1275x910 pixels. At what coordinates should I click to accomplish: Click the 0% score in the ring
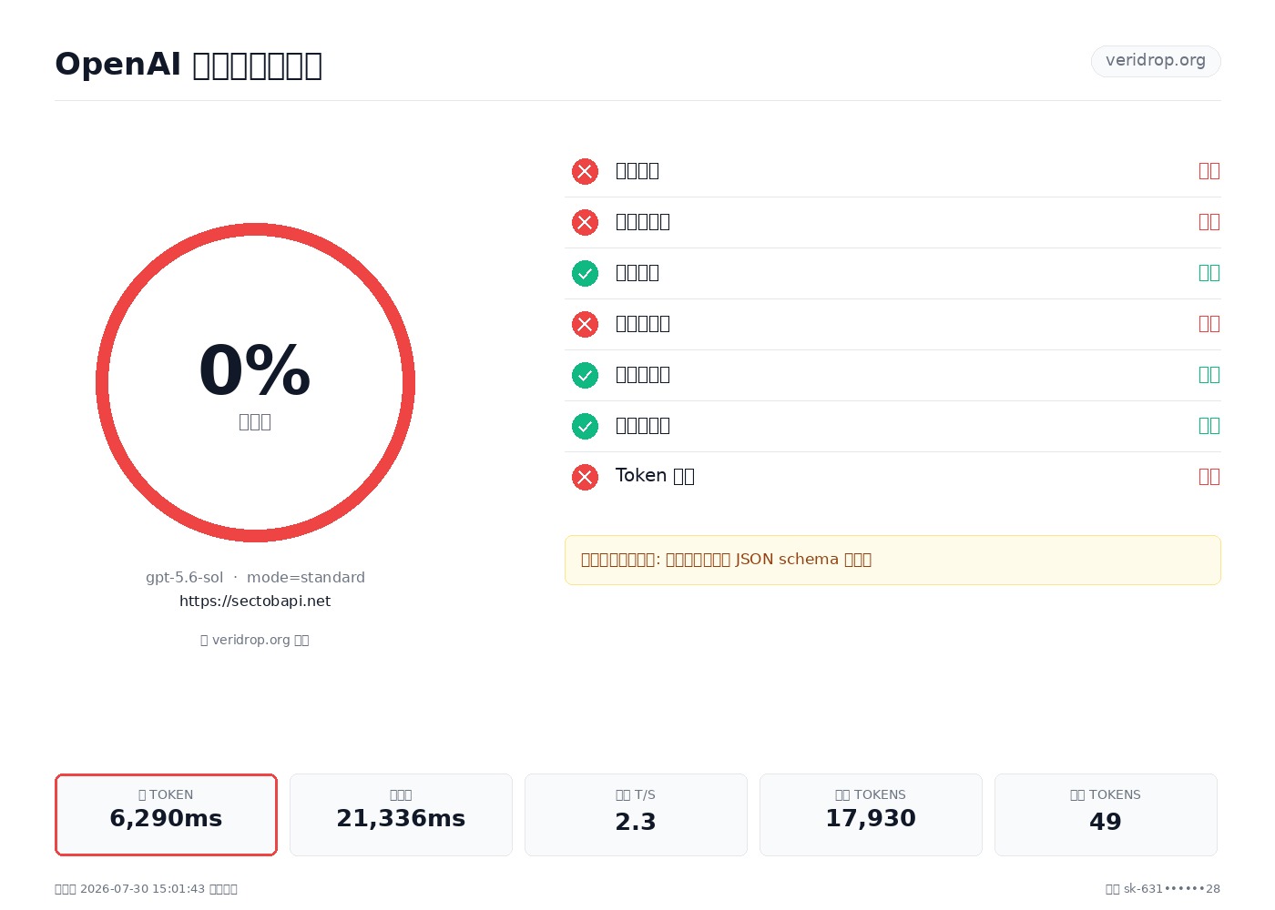click(255, 370)
